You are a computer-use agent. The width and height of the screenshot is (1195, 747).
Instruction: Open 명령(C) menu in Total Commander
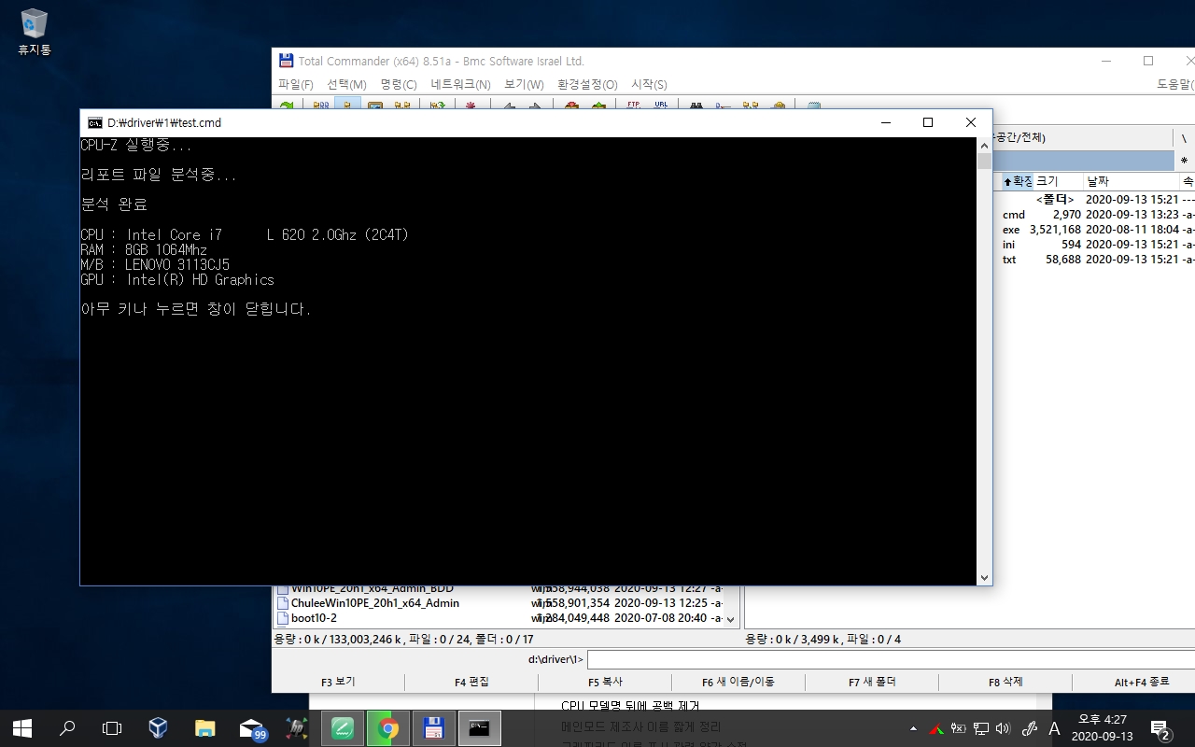[x=399, y=84]
